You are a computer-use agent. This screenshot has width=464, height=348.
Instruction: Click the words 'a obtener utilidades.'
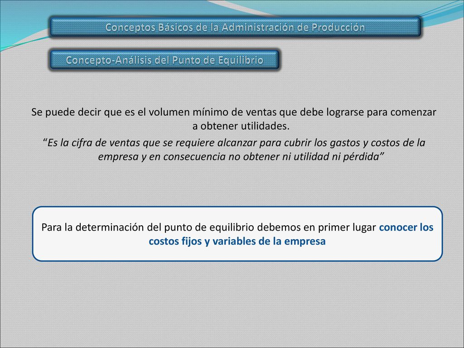(241, 126)
